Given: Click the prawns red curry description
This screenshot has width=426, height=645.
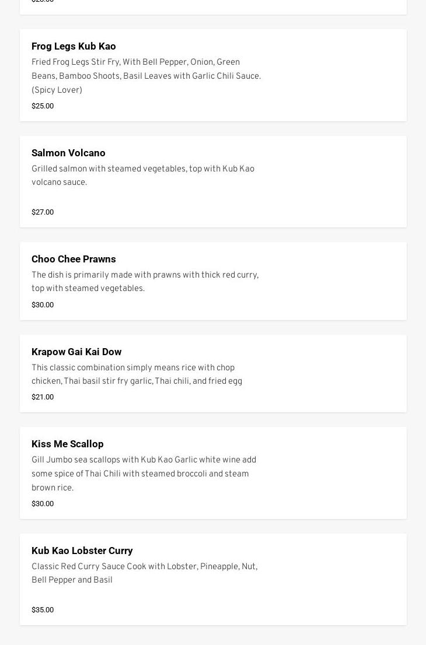Looking at the screenshot, I should pyautogui.click(x=145, y=281).
